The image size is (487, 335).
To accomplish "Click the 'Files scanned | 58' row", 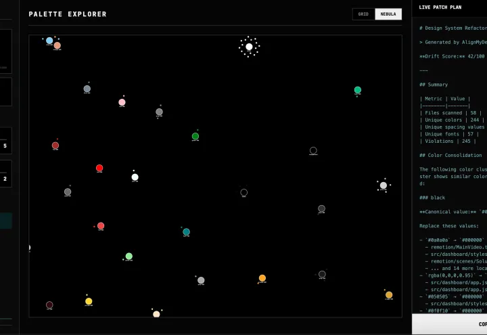I will [x=450, y=113].
